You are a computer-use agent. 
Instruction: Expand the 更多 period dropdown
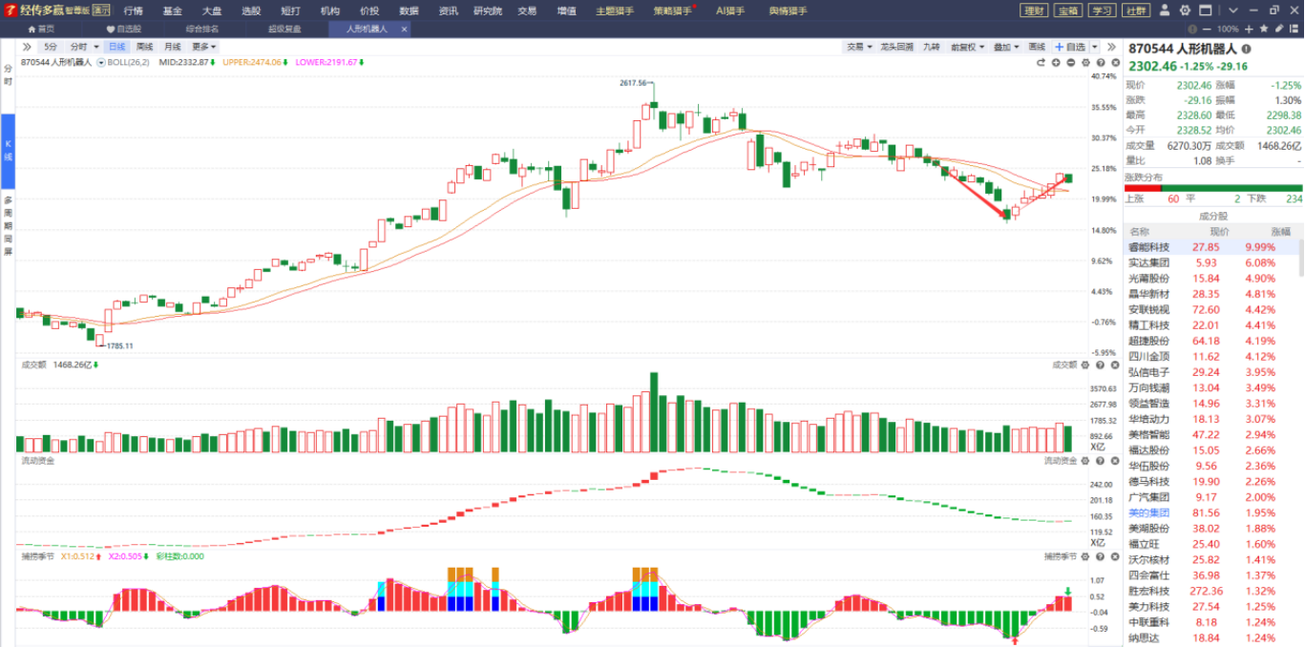(x=203, y=47)
